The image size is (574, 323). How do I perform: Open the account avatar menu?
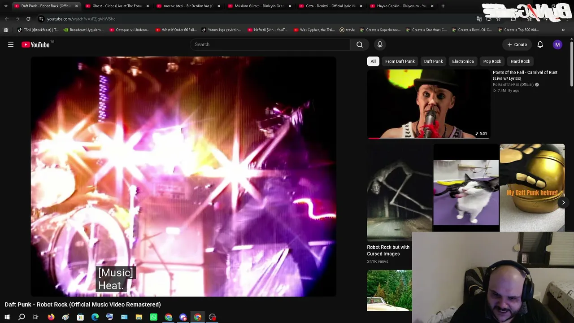click(x=557, y=44)
